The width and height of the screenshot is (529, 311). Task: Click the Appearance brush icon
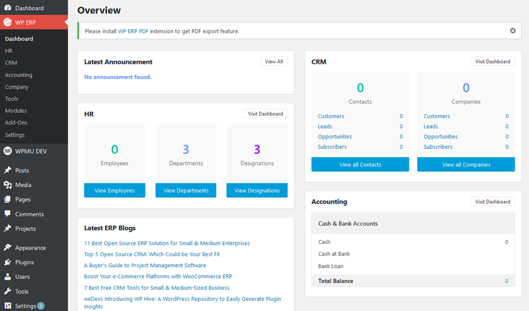pos(7,247)
